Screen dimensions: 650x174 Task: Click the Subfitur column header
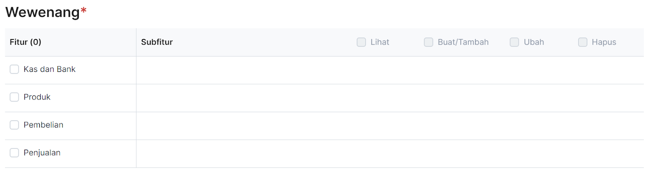point(157,42)
